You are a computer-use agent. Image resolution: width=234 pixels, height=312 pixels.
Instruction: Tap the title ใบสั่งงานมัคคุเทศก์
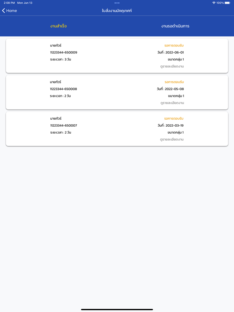click(x=117, y=10)
